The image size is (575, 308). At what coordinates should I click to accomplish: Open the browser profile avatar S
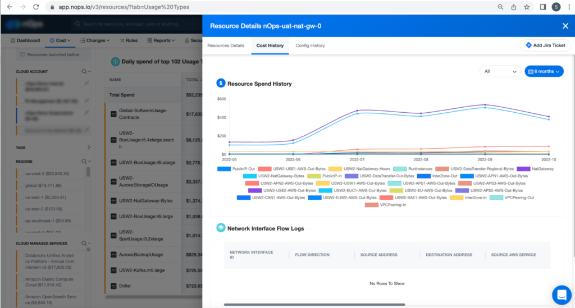click(556, 7)
